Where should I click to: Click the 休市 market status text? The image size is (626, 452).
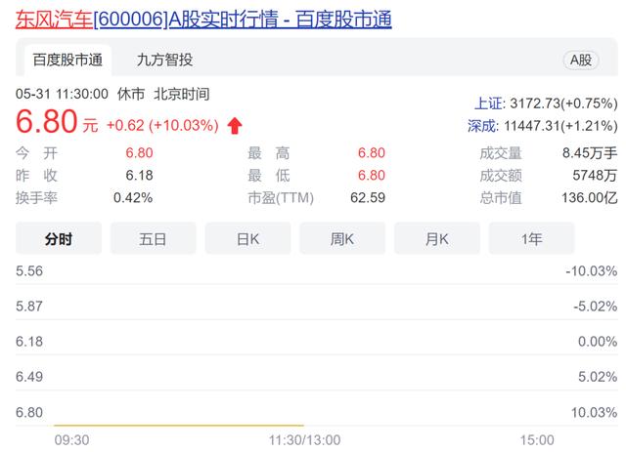(x=130, y=94)
